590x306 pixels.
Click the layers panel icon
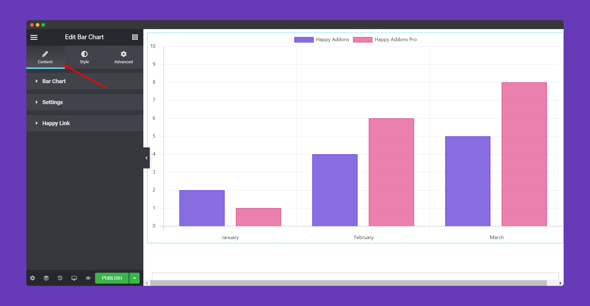point(46,278)
